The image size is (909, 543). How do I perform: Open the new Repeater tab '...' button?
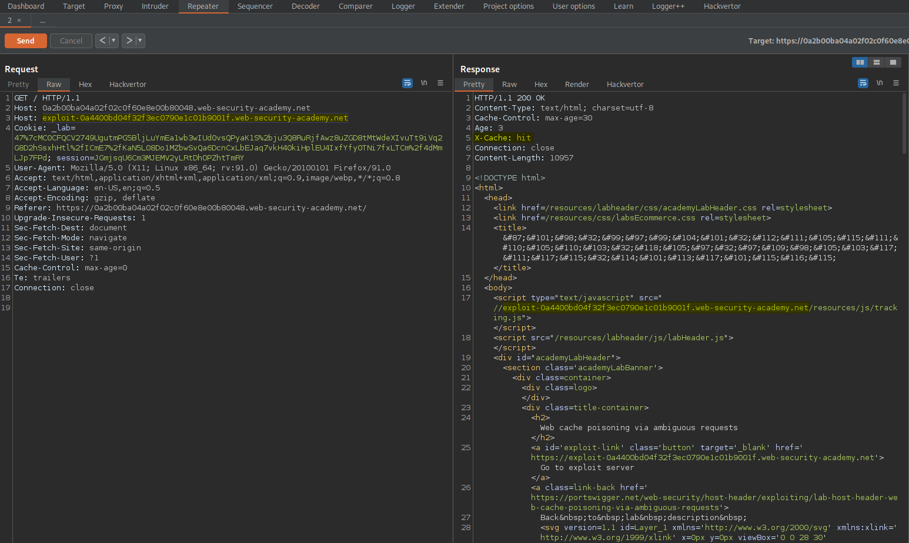tap(42, 21)
